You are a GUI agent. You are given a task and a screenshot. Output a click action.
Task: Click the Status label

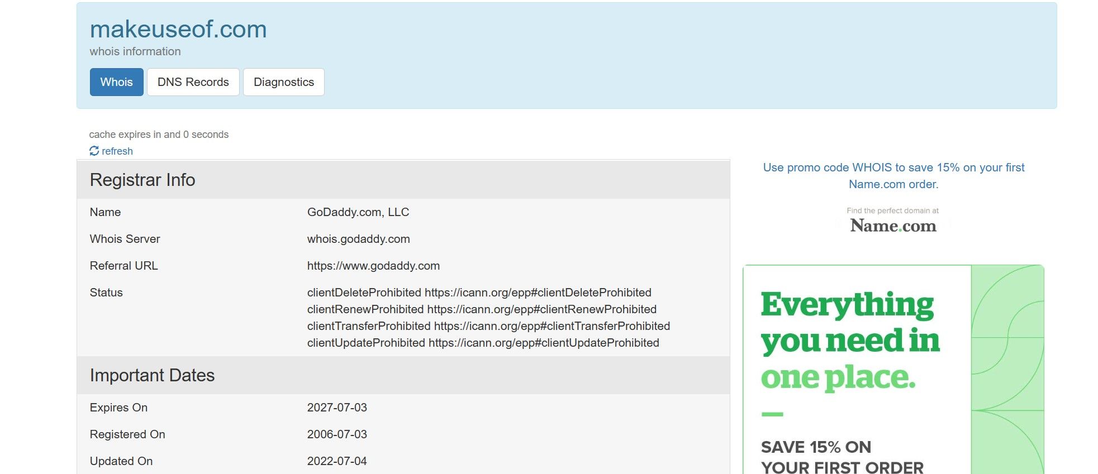pyautogui.click(x=106, y=293)
